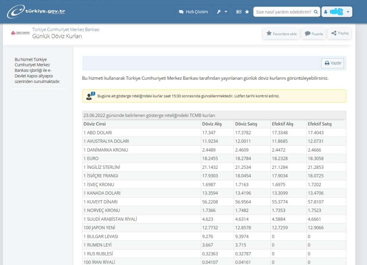The height and width of the screenshot is (265, 367).
Task: Focus the 'Size nasıl yardım edebilirim?' search field
Action: click(283, 12)
